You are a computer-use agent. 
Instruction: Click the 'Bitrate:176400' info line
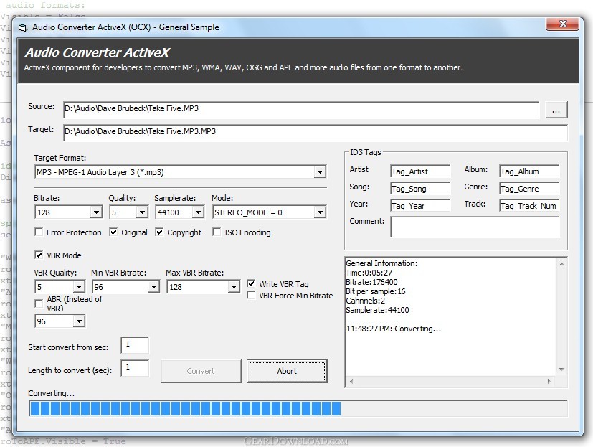tap(371, 282)
